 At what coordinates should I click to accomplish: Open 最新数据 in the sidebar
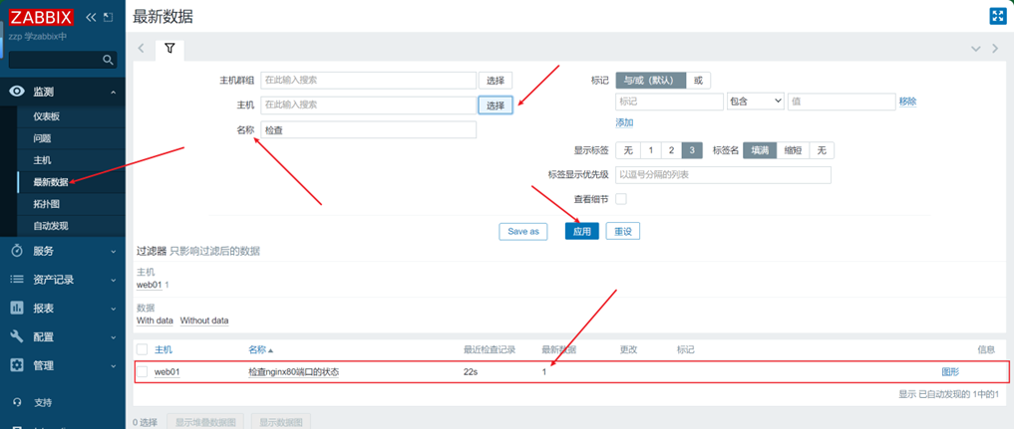point(51,182)
